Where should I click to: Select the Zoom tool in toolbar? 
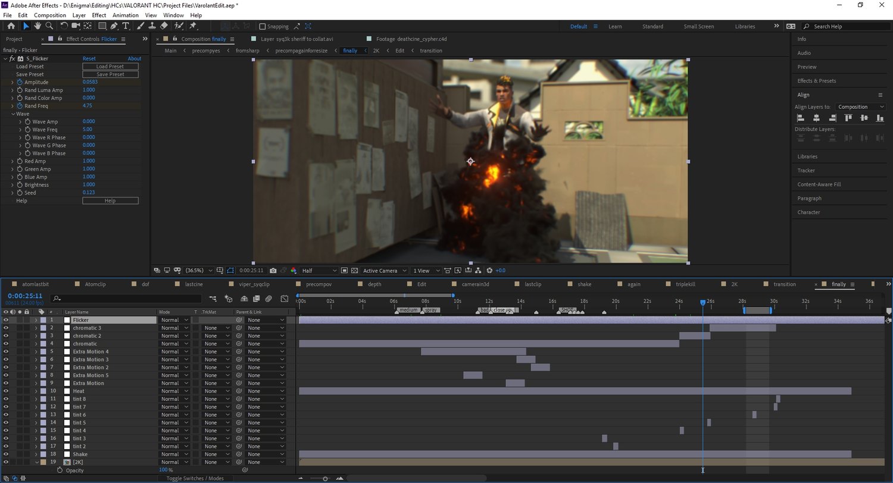pyautogui.click(x=49, y=26)
